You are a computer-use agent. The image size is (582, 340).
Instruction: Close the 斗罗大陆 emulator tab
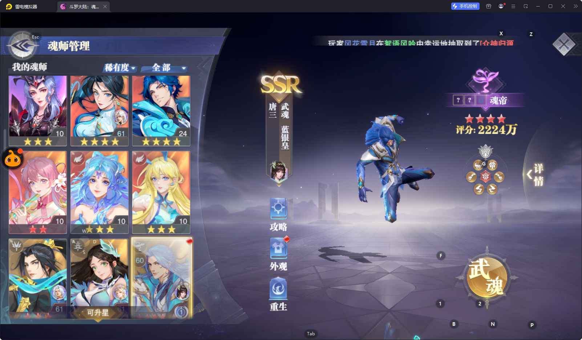click(x=105, y=7)
